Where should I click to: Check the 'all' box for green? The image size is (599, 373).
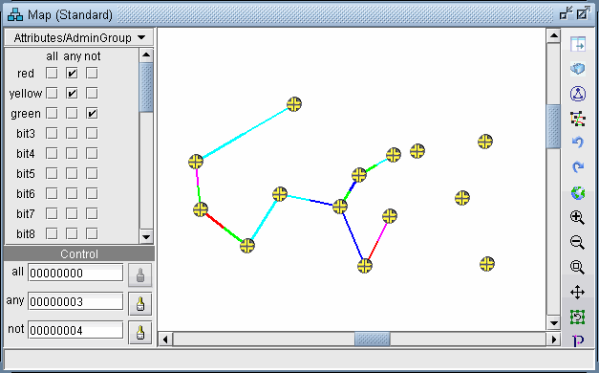[52, 113]
